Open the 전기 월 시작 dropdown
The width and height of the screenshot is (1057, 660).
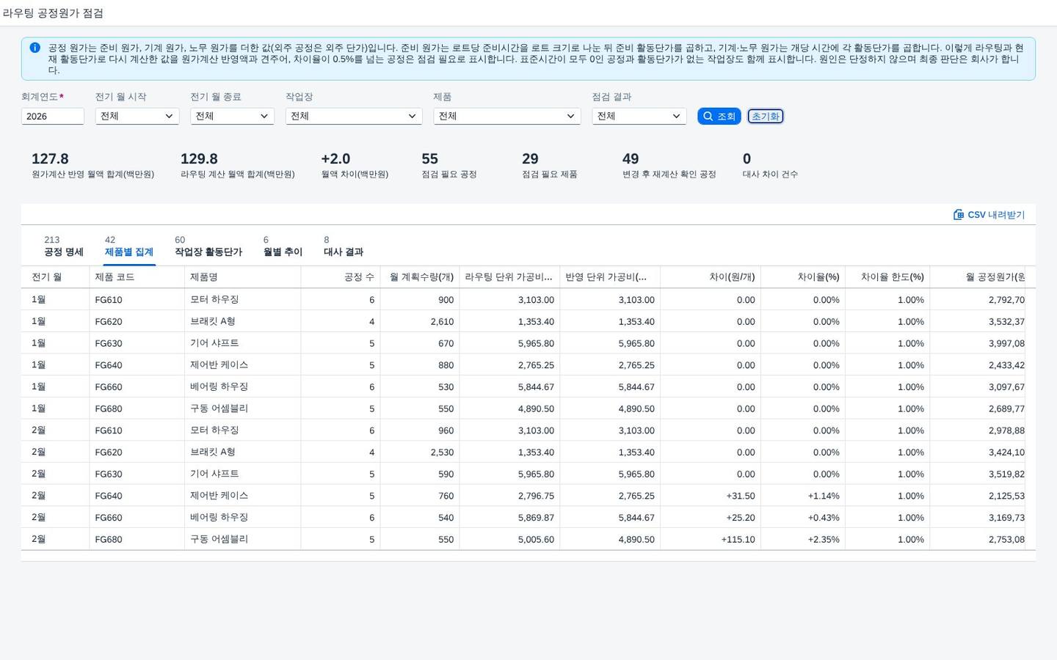pos(137,116)
